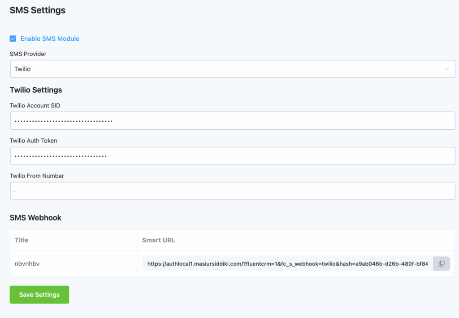Click the Enable SMS Module label text
Screen dimensions: 459x318
pos(49,38)
